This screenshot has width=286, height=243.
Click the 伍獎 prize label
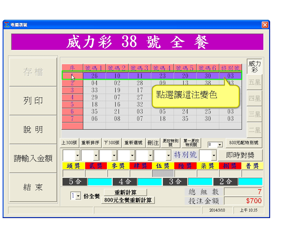[x=163, y=166]
